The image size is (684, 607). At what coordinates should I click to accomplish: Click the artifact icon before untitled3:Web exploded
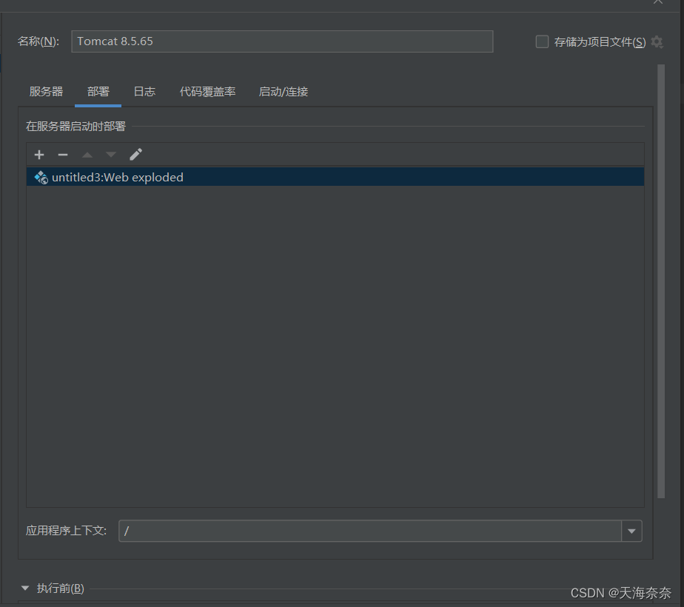[x=41, y=178]
